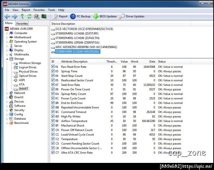Open the Tools menu
Image resolution: width=214 pixels, height=170 pixels.
(51, 10)
